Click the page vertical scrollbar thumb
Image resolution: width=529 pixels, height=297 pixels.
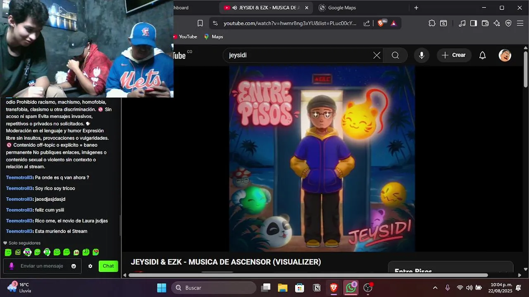click(x=526, y=69)
